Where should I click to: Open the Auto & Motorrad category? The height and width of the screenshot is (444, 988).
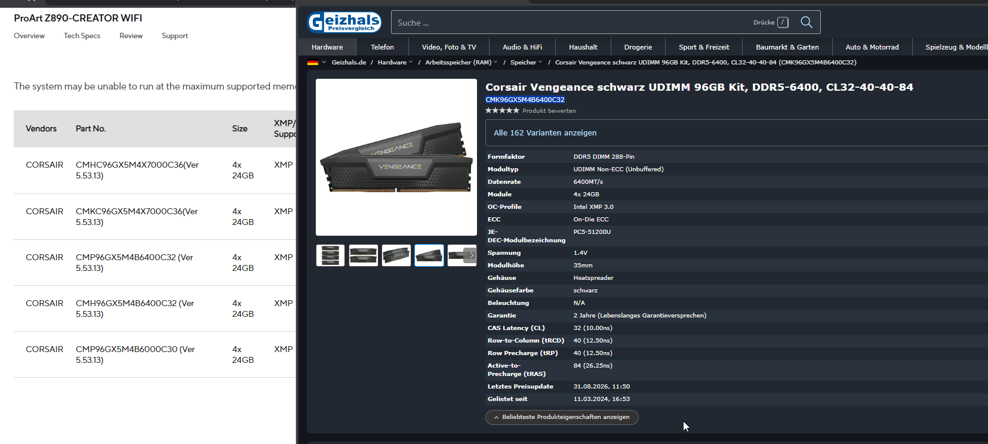[x=872, y=47]
